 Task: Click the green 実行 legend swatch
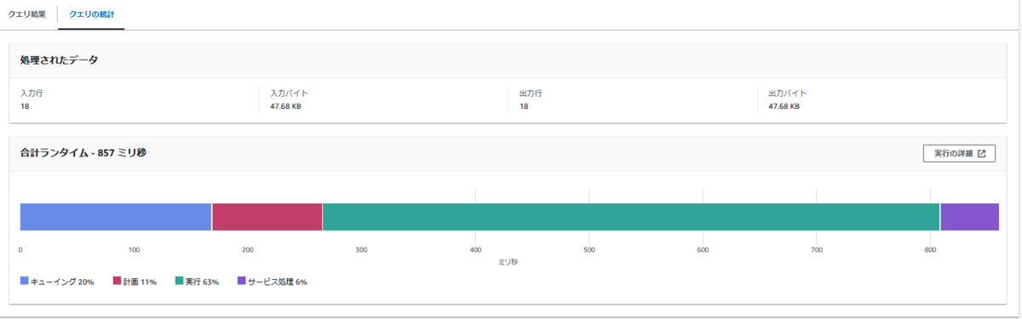(x=180, y=281)
